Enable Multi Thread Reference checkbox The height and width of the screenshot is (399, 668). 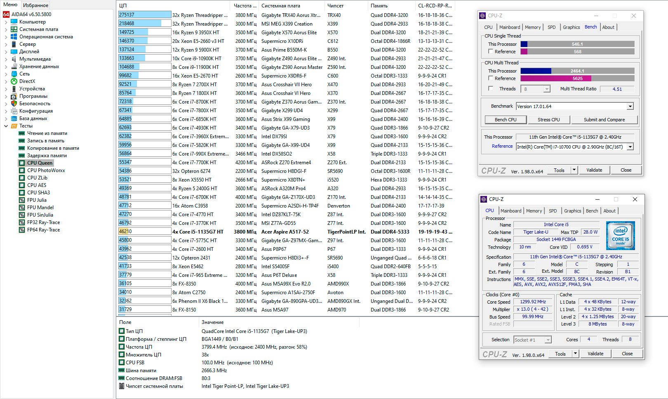[491, 78]
